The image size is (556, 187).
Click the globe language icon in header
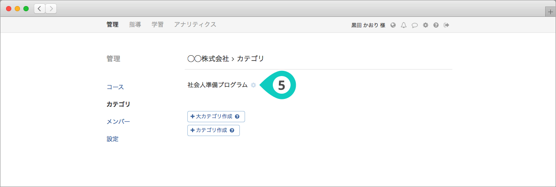pos(393,25)
